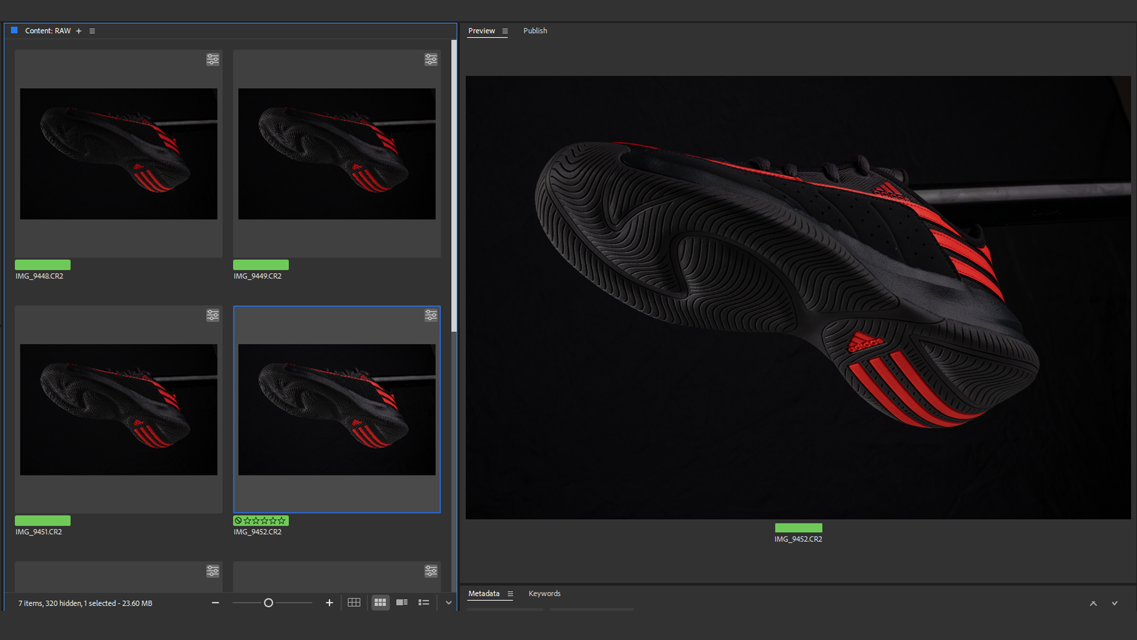The height and width of the screenshot is (640, 1137).
Task: Open Content panel hamburger menu
Action: (92, 31)
